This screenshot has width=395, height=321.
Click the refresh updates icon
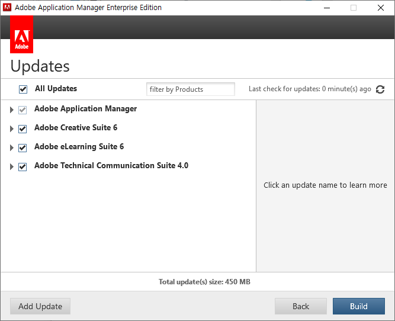(380, 89)
